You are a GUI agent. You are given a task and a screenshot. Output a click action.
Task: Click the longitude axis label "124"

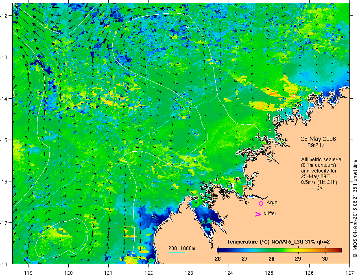tap(229, 273)
